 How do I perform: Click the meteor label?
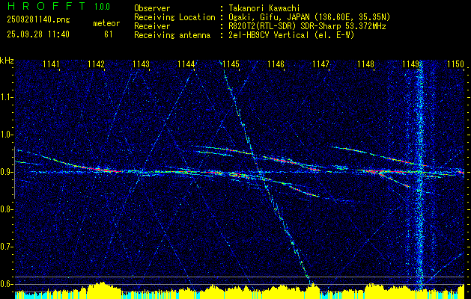click(106, 23)
